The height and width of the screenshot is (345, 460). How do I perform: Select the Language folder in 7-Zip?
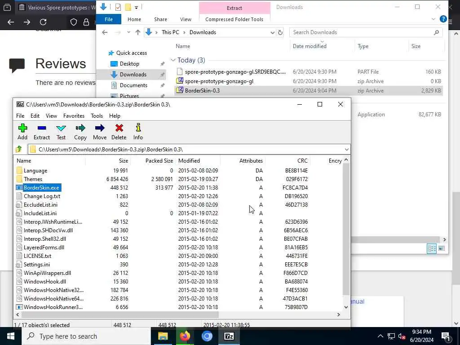tap(35, 170)
